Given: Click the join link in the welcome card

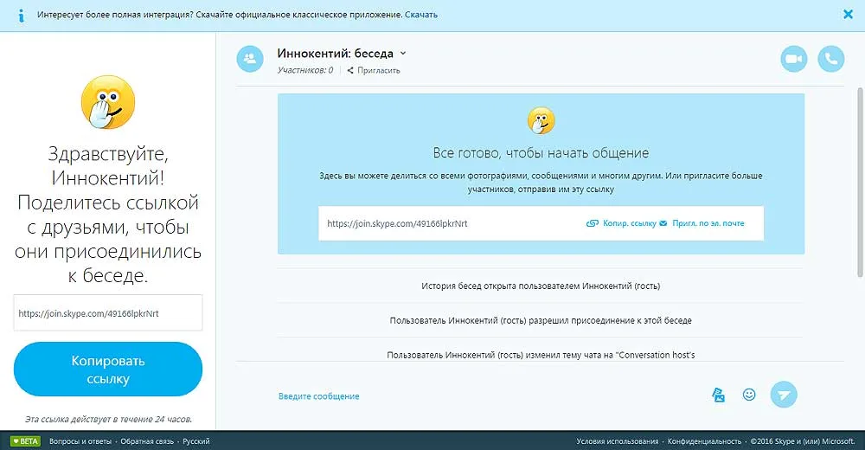Looking at the screenshot, I should 397,223.
